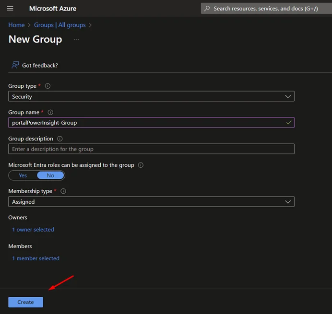Focus the Group description field
The image size is (332, 314).
pos(151,149)
